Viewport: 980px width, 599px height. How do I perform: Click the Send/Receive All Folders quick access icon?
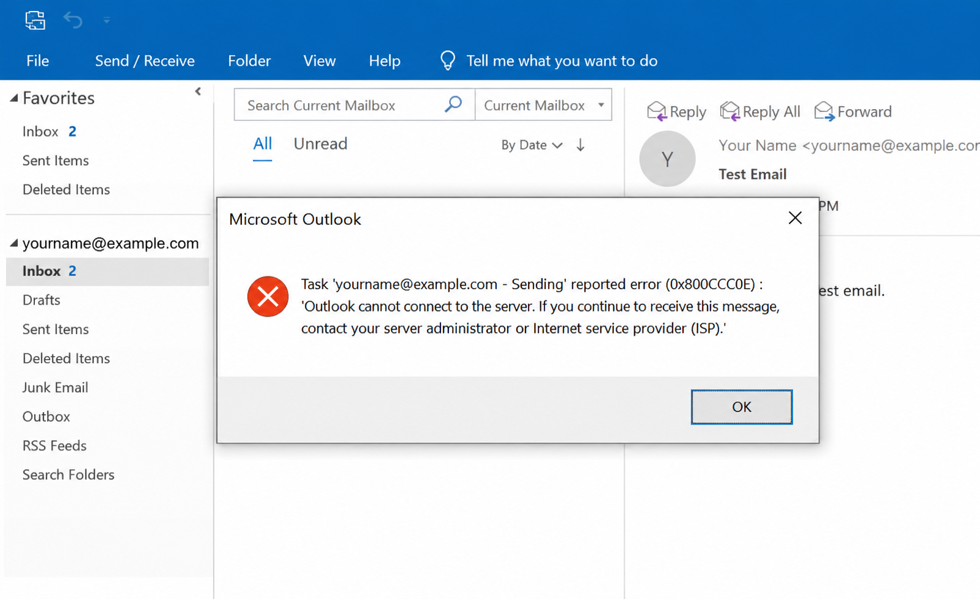[35, 20]
